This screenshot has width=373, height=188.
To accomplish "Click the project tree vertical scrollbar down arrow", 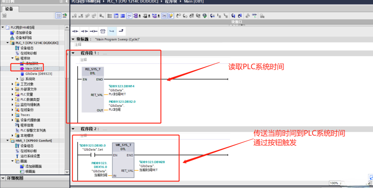I will pos(67,171).
